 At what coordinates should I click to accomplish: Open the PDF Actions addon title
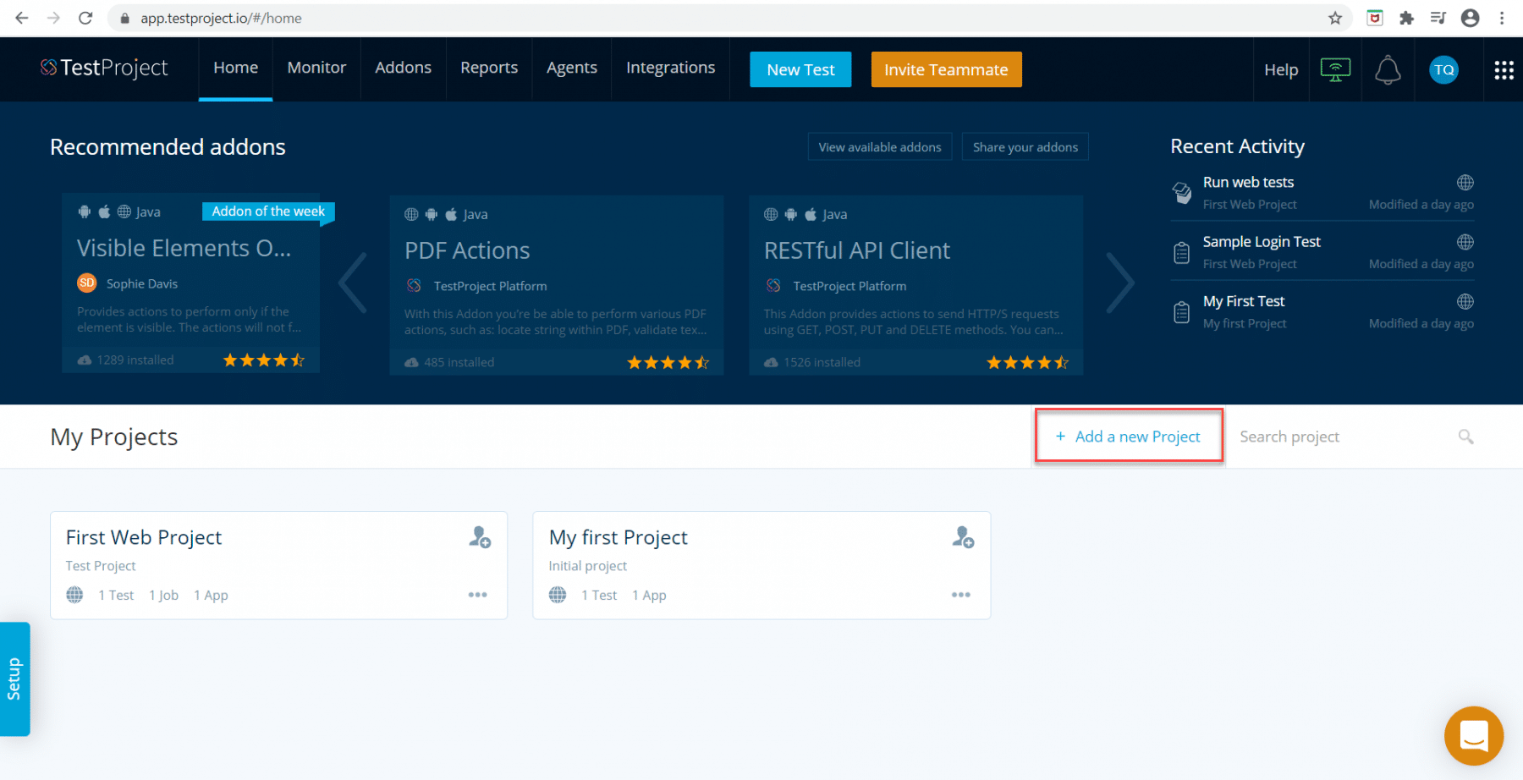467,250
